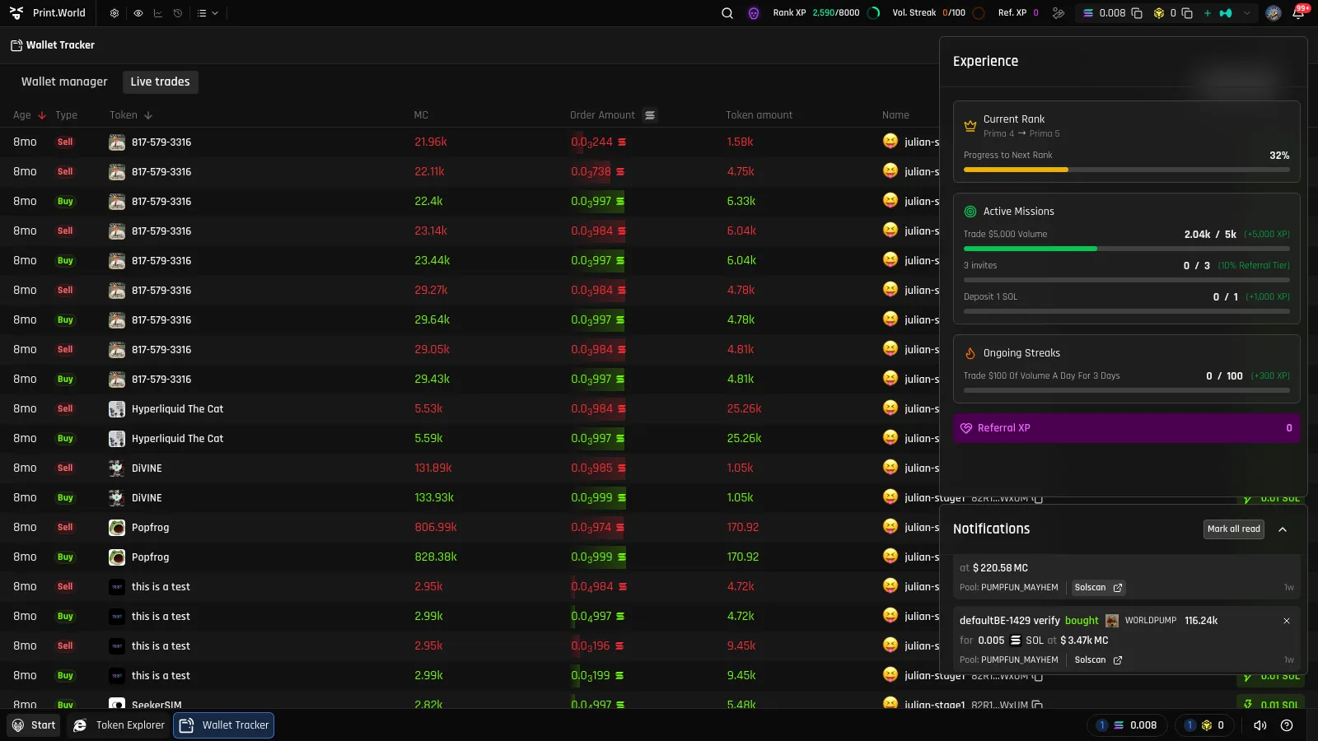Click the Popfrog token icon in the Sell row

click(x=117, y=528)
